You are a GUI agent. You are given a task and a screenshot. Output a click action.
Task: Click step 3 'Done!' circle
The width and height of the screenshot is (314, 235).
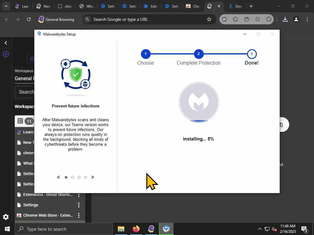pyautogui.click(x=251, y=54)
